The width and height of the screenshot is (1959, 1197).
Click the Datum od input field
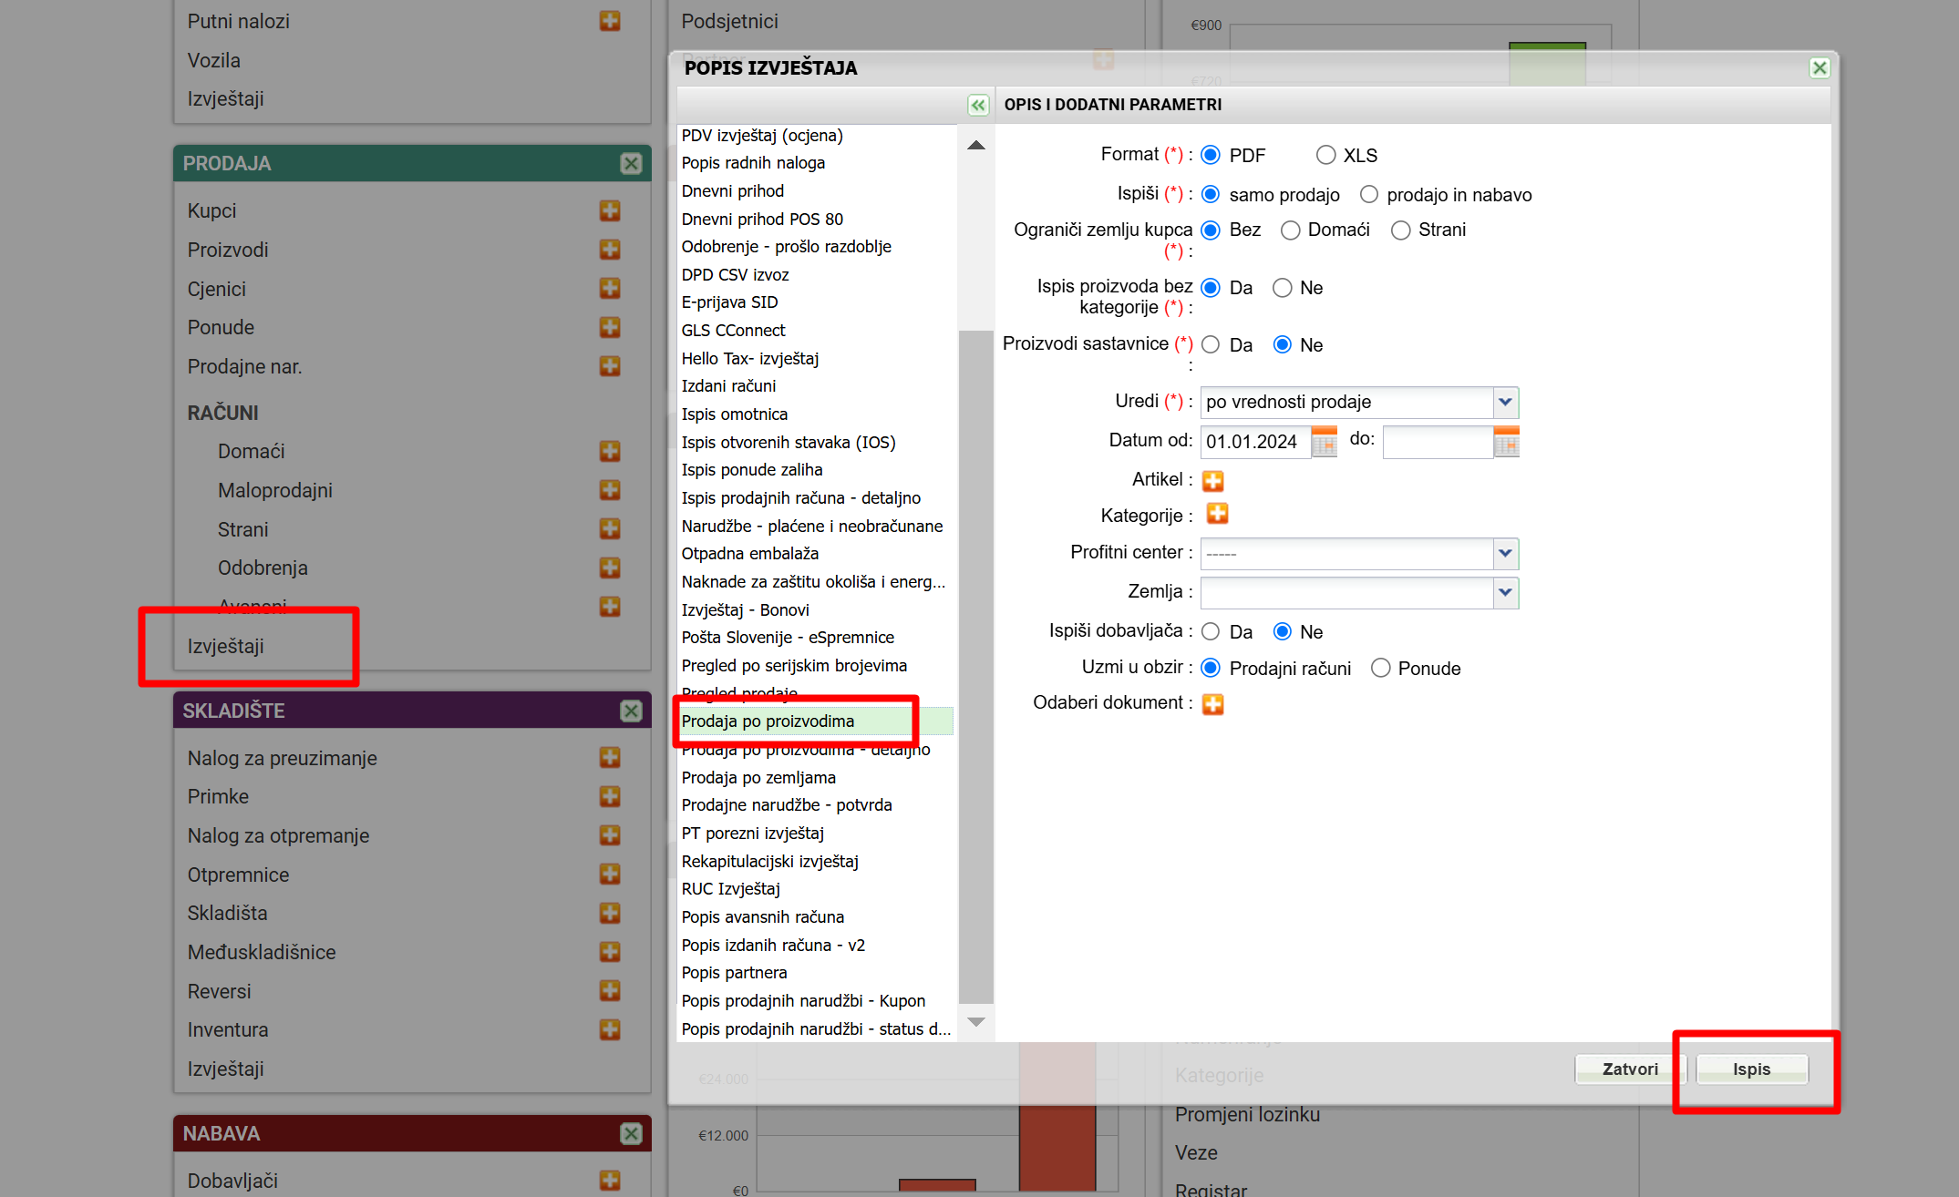click(x=1254, y=442)
